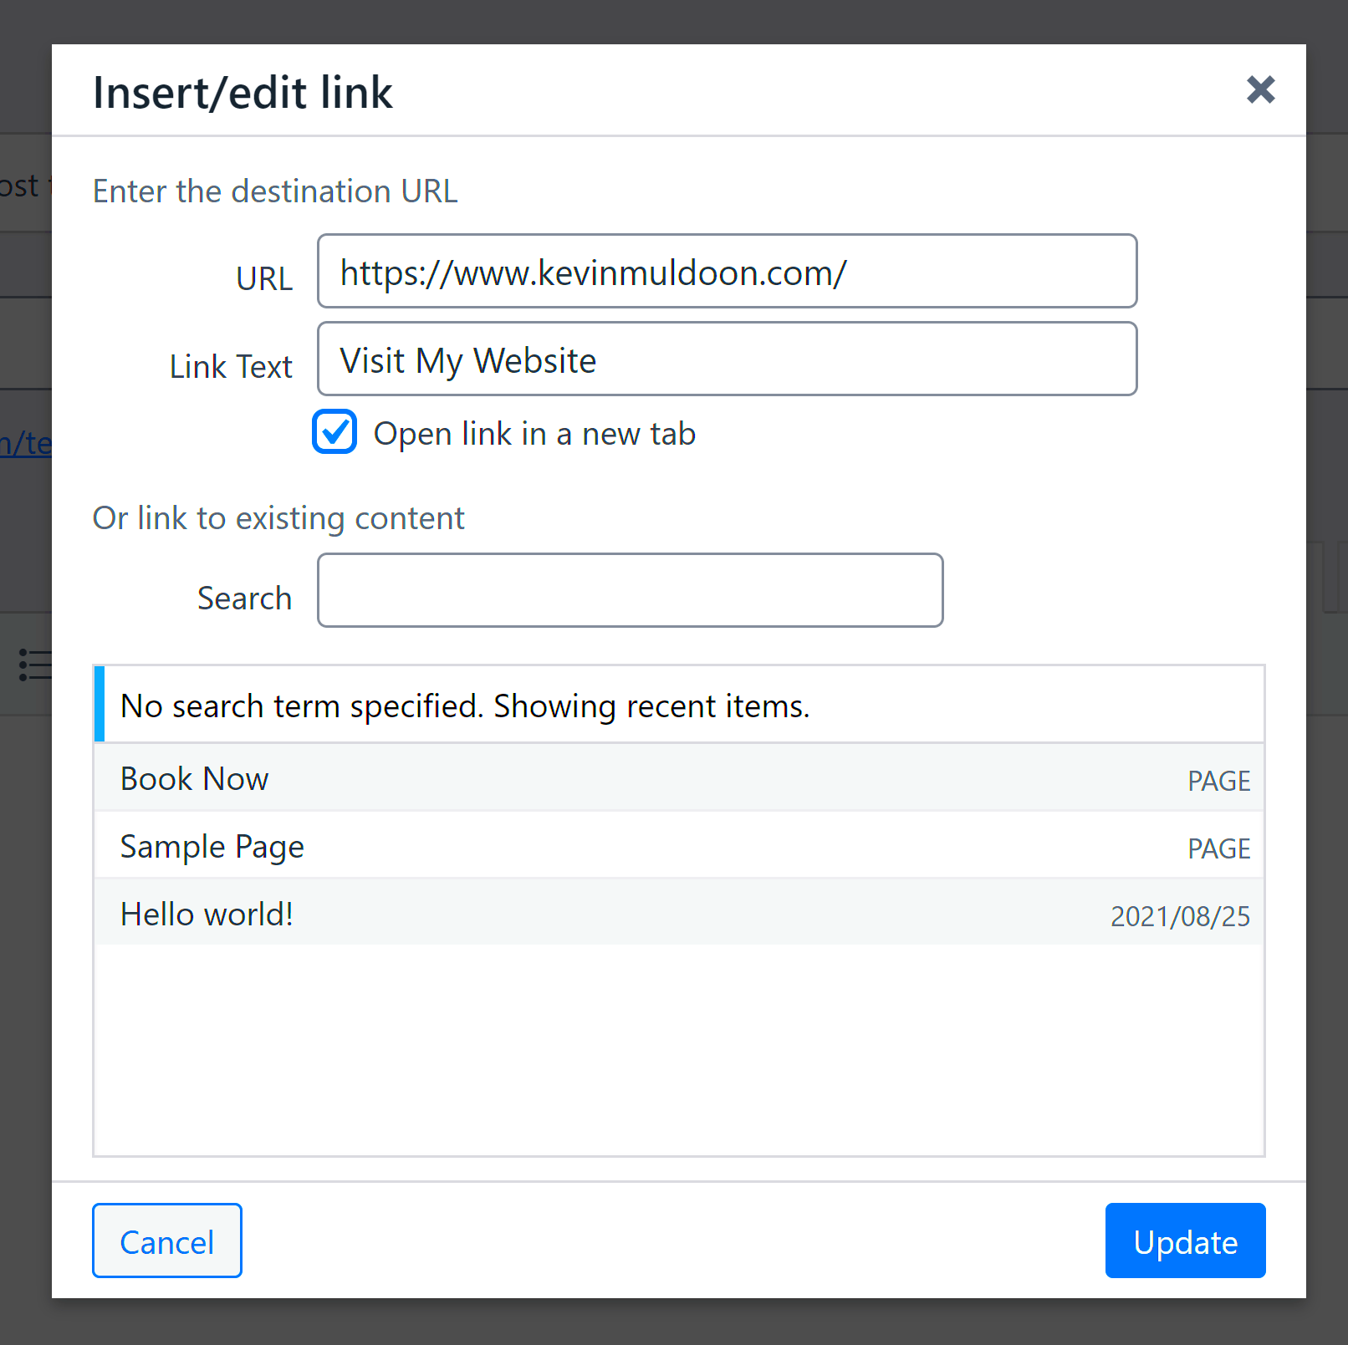
Task: Click the URL input field
Action: click(x=727, y=271)
